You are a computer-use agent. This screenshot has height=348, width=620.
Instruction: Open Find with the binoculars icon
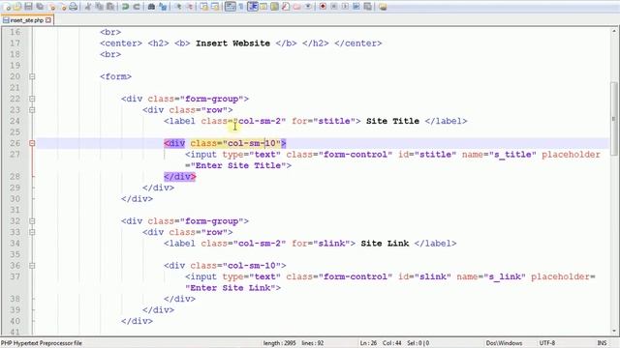(x=151, y=7)
